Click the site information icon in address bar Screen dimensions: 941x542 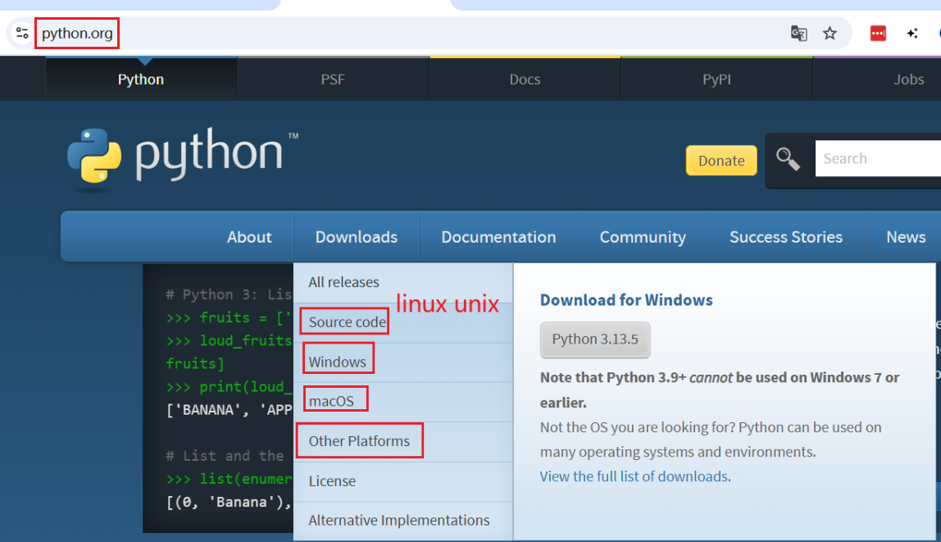[x=22, y=33]
